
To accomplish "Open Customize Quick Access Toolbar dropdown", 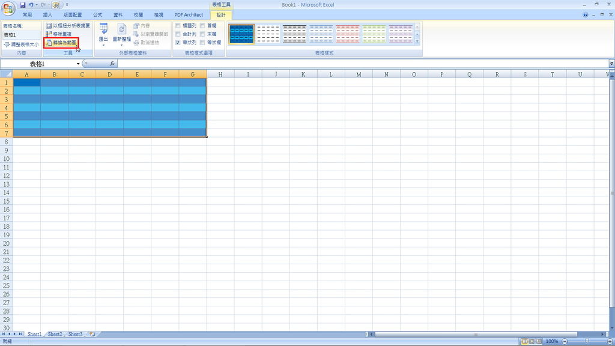I will pos(67,5).
